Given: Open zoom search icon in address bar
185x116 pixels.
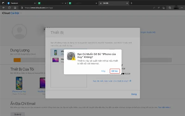Looking at the screenshot, I should [154, 8].
